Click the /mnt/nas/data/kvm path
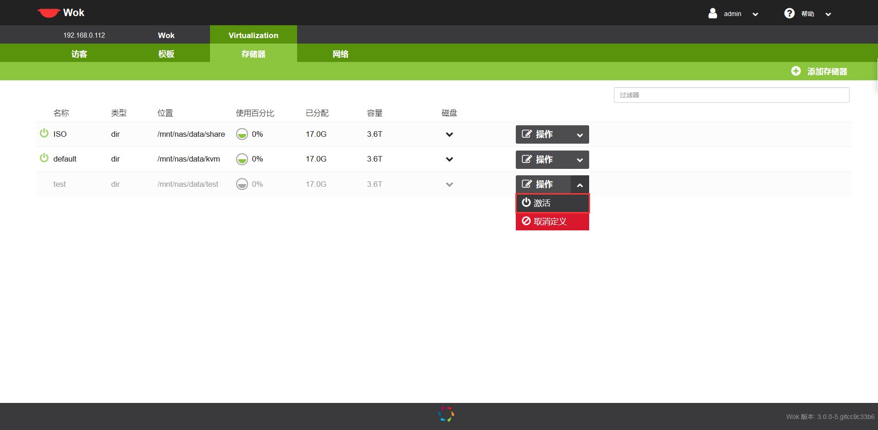The image size is (878, 430). (x=188, y=159)
